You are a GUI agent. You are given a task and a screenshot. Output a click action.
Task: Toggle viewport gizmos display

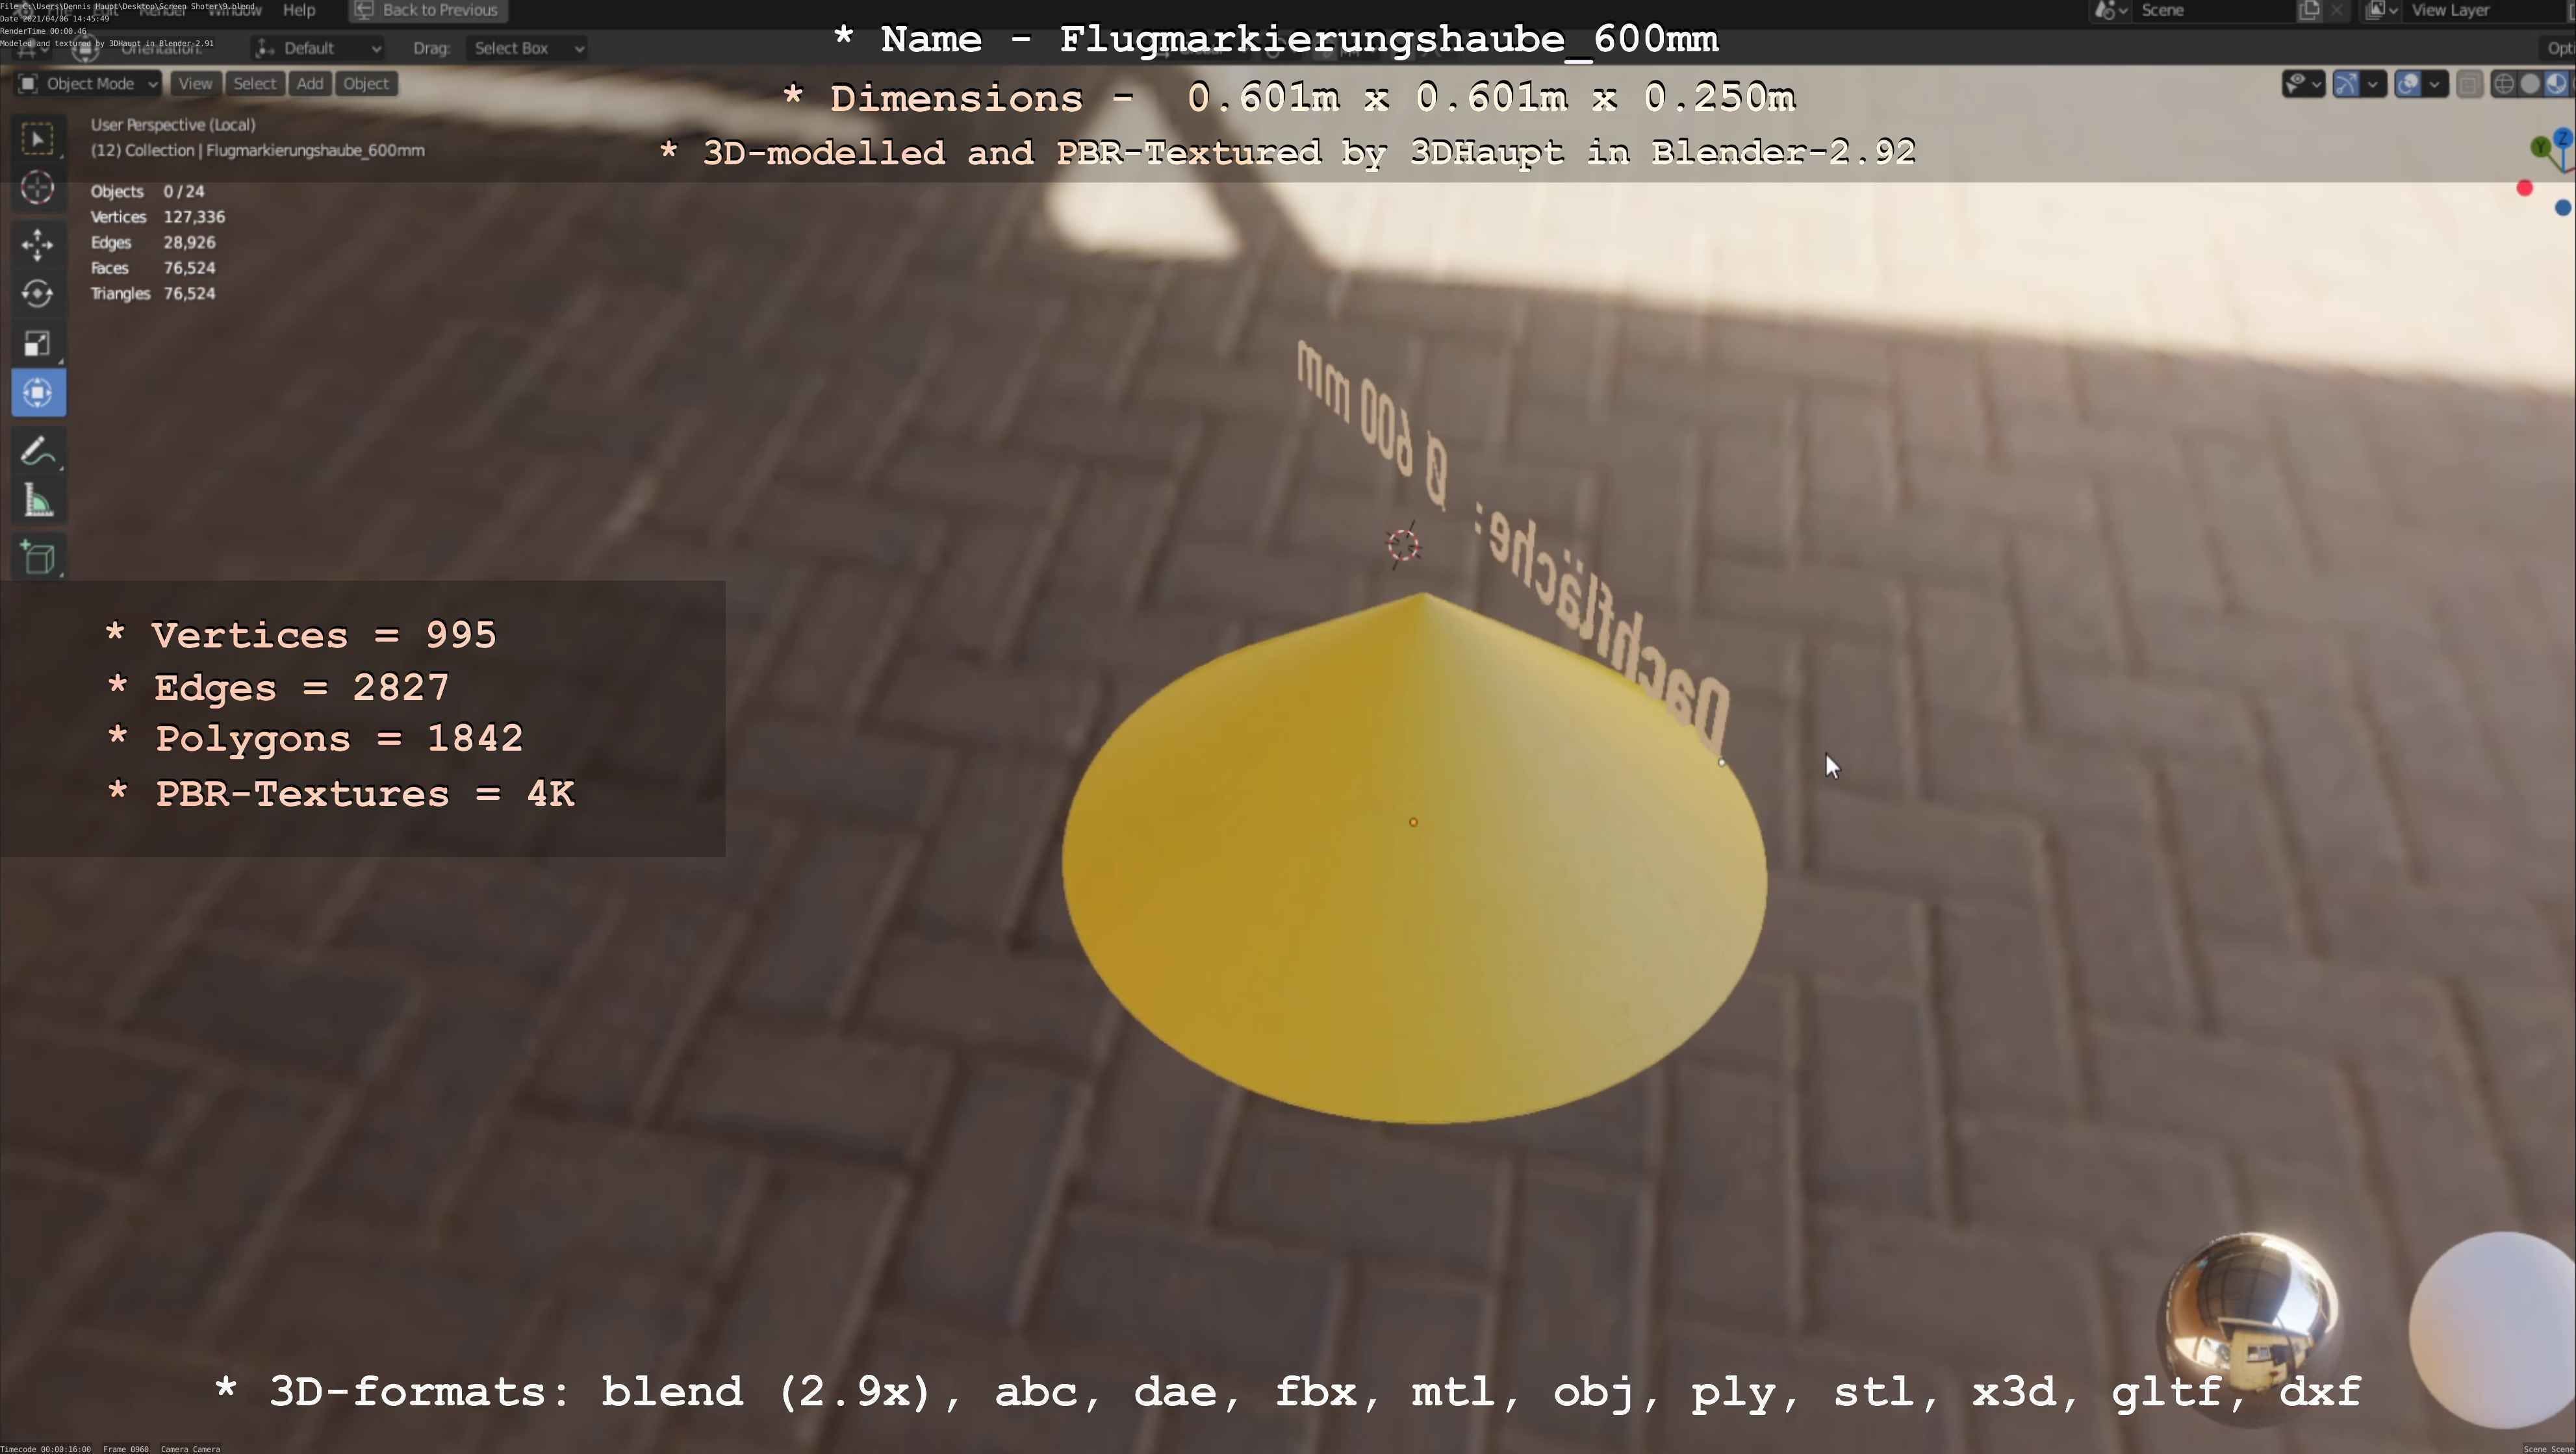pyautogui.click(x=2345, y=84)
